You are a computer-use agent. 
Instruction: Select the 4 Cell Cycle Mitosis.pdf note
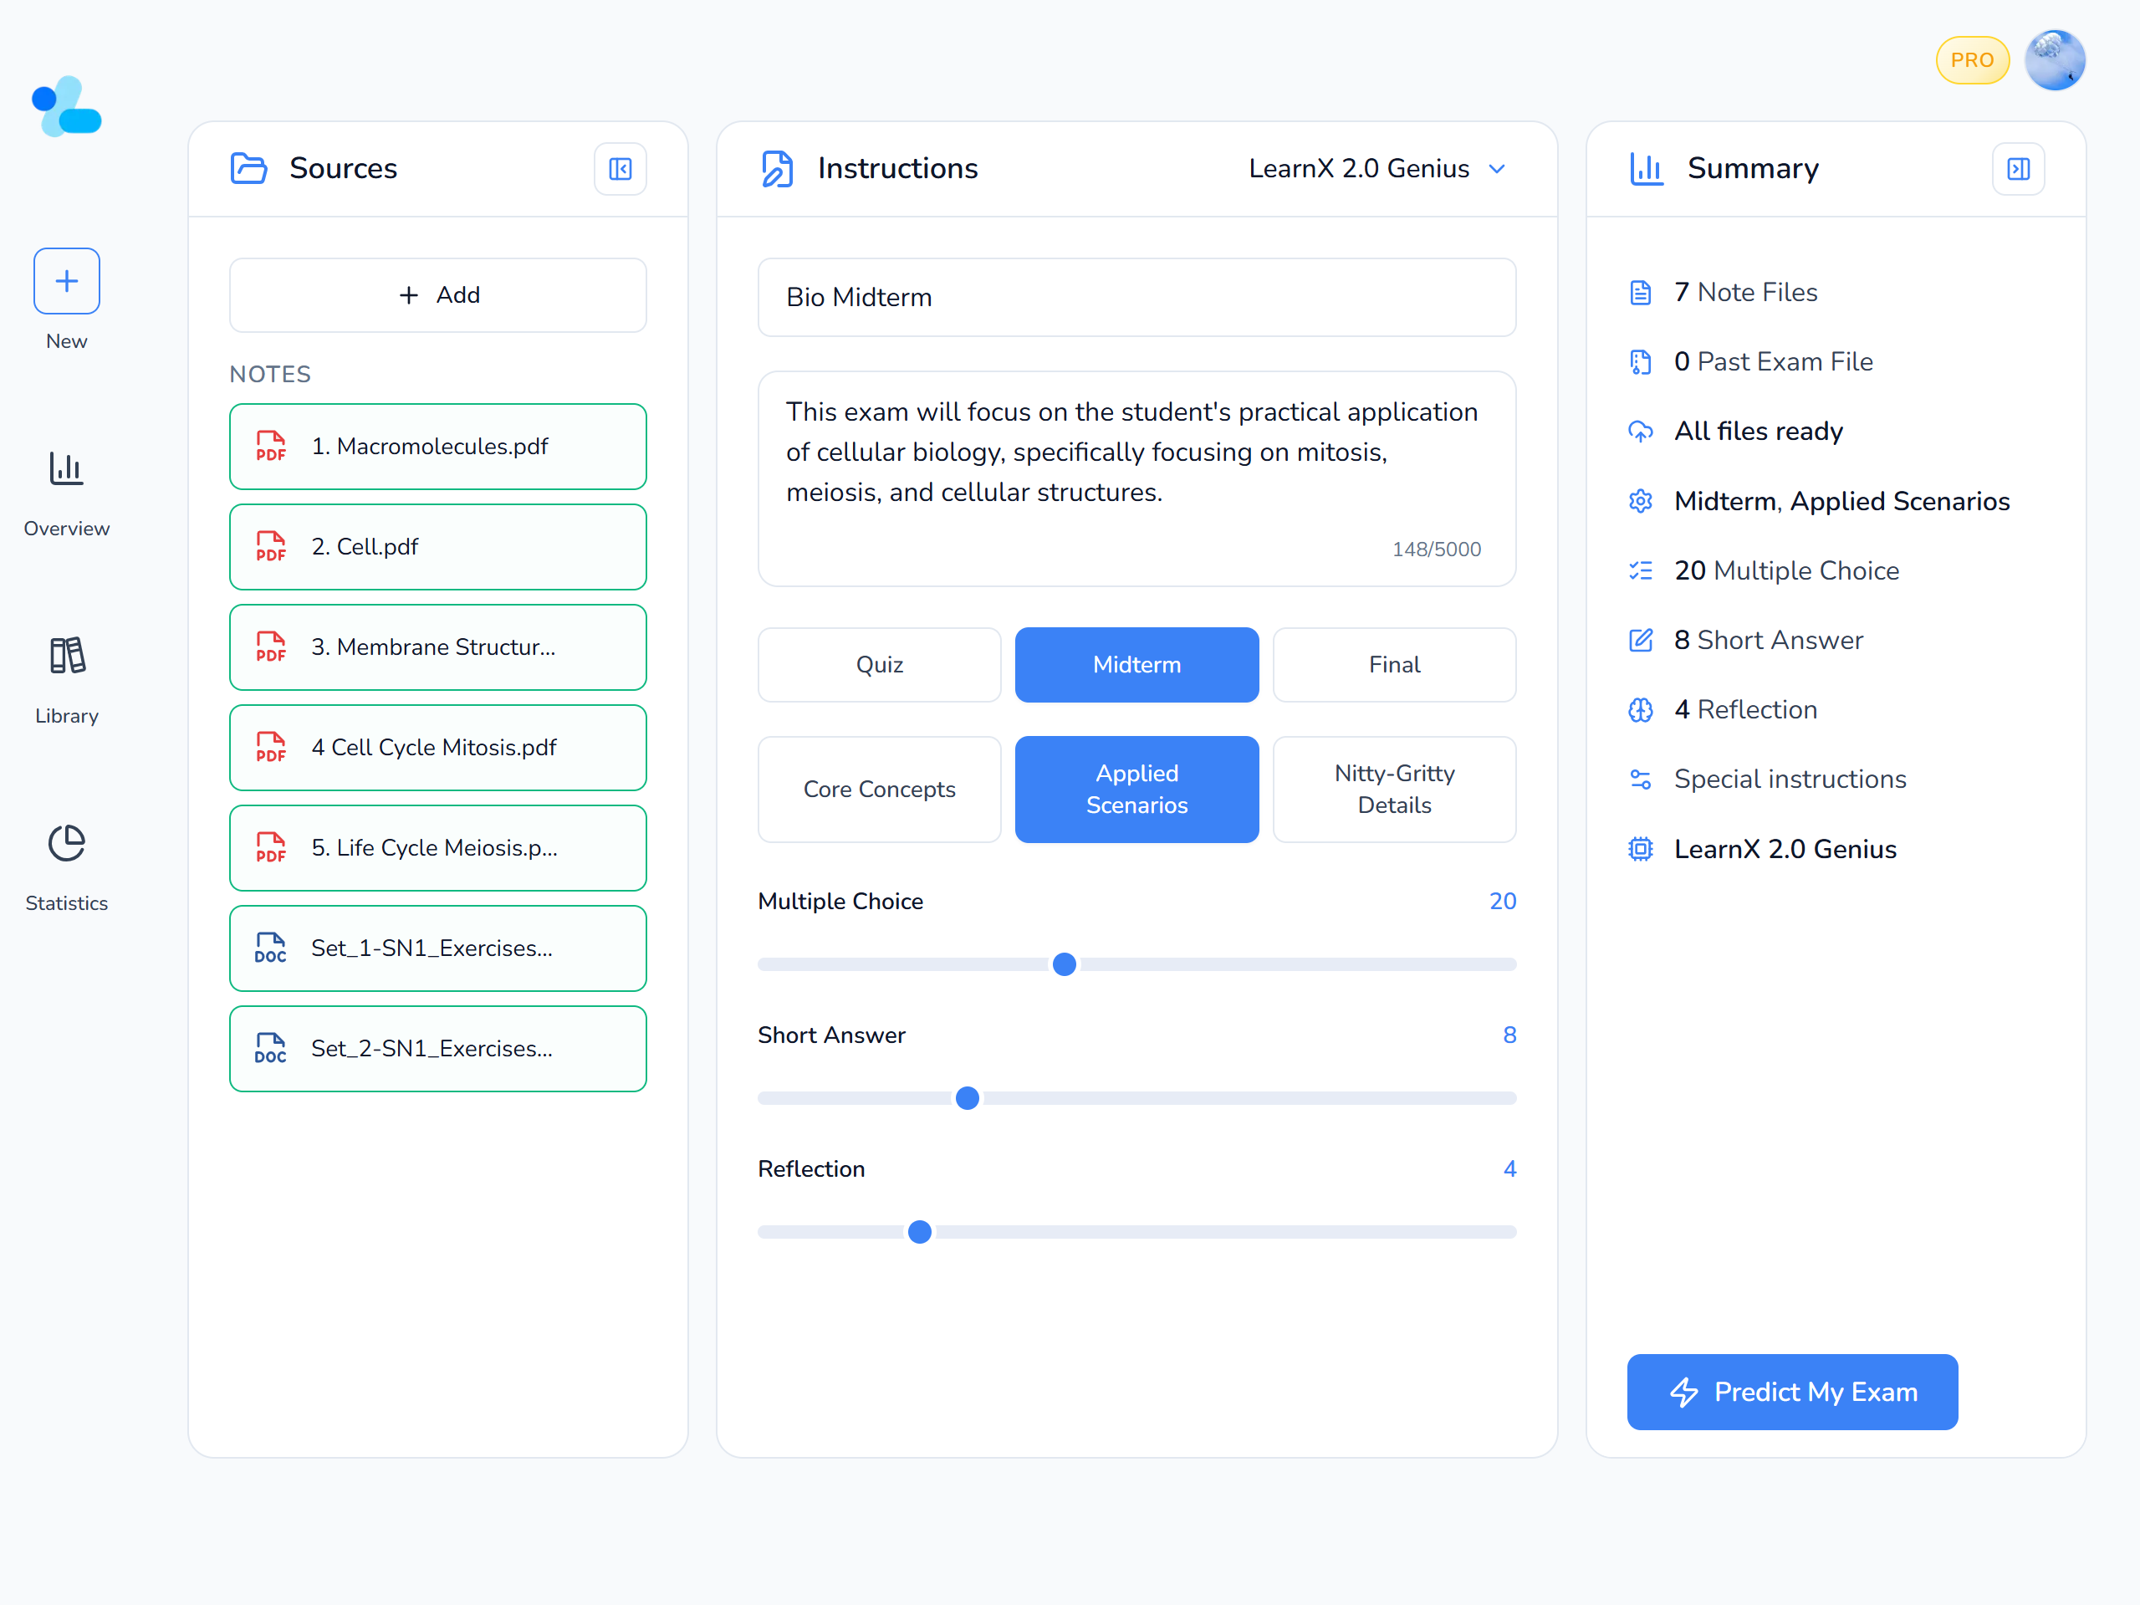[x=437, y=748]
